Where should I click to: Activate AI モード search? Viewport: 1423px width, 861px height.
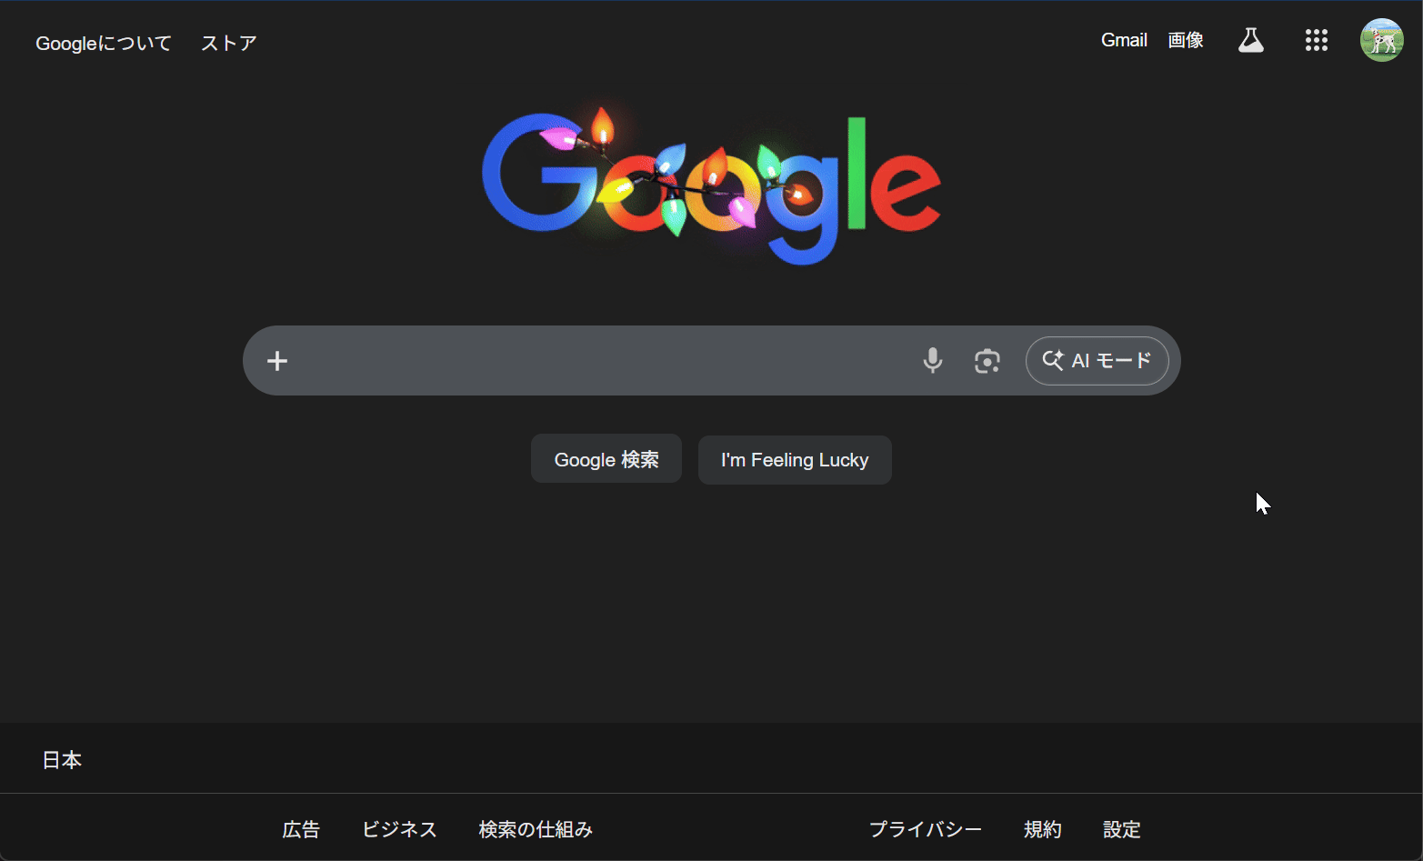coord(1097,360)
